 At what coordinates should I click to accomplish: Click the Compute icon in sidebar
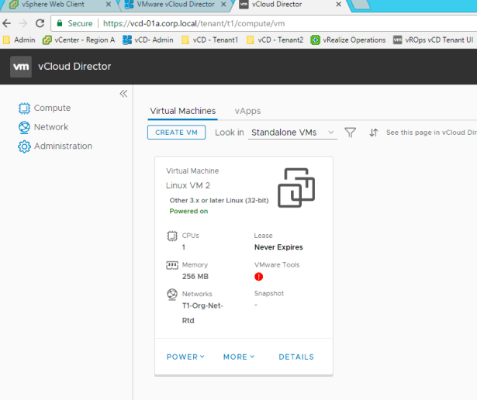point(24,109)
